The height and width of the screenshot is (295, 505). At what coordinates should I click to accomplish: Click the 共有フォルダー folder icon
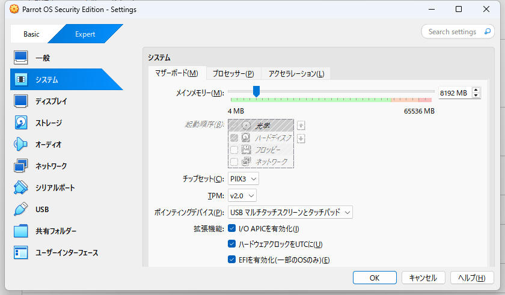coord(21,231)
